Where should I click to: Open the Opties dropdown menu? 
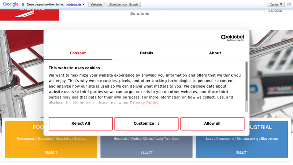click(x=276, y=4)
